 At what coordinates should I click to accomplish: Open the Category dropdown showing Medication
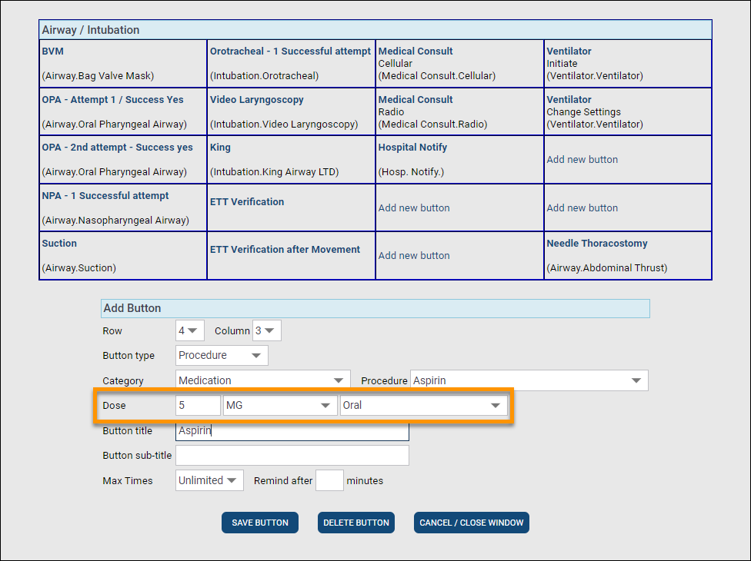click(x=263, y=380)
